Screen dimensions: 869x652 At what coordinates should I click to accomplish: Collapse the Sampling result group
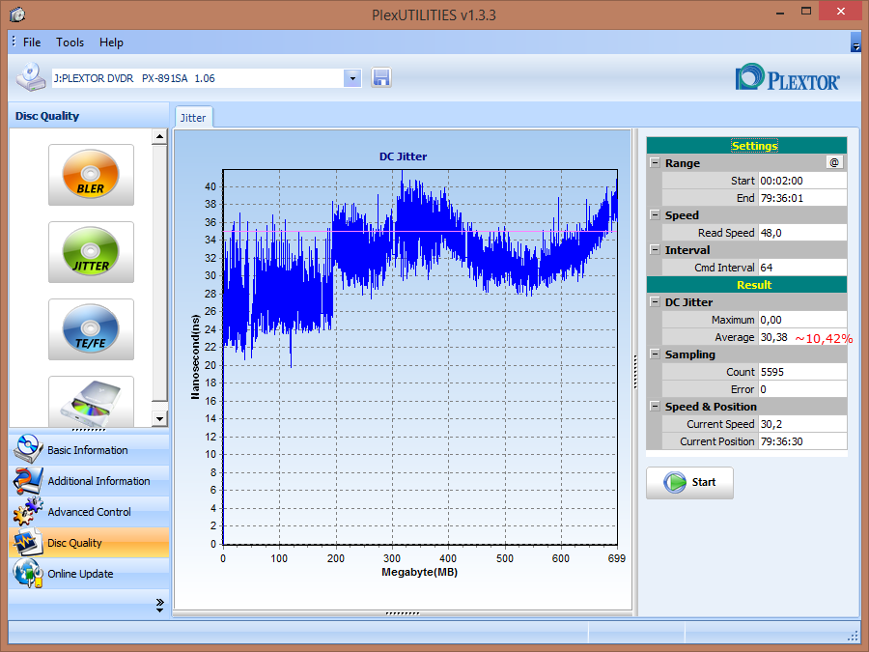tap(655, 354)
